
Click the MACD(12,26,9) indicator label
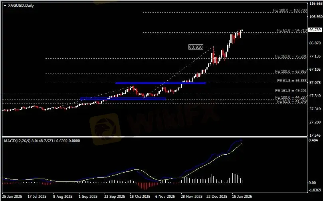[x=17, y=141]
